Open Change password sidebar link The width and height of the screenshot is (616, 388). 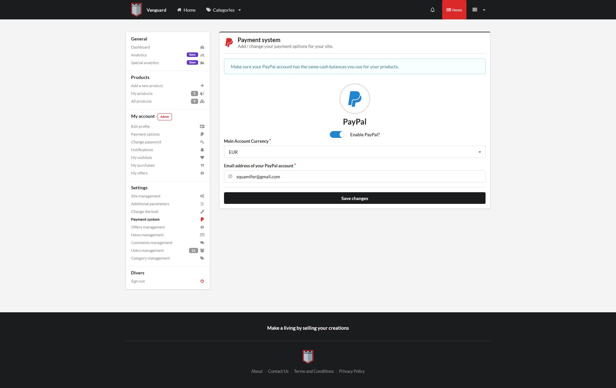pyautogui.click(x=146, y=142)
